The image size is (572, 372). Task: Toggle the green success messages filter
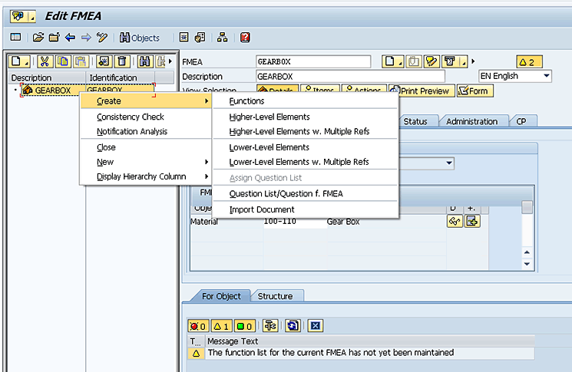pos(243,325)
